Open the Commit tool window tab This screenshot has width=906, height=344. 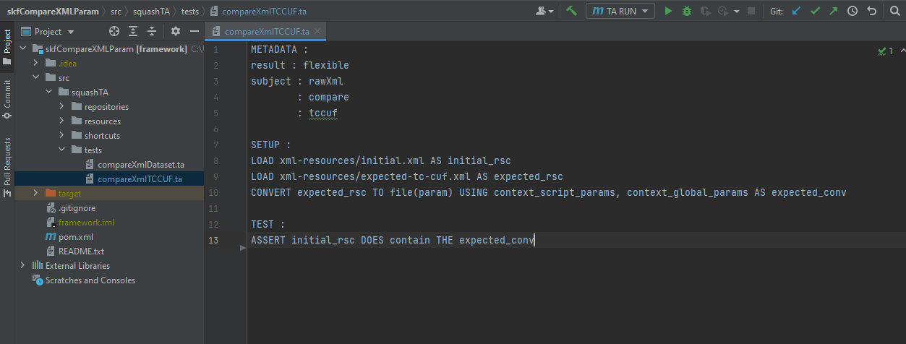point(7,95)
